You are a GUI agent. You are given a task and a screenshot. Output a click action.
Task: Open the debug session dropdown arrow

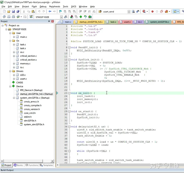[x=147, y=11]
